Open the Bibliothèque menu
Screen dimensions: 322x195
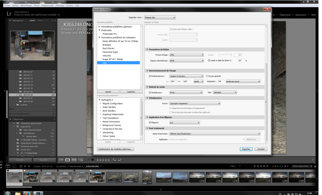(26, 5)
